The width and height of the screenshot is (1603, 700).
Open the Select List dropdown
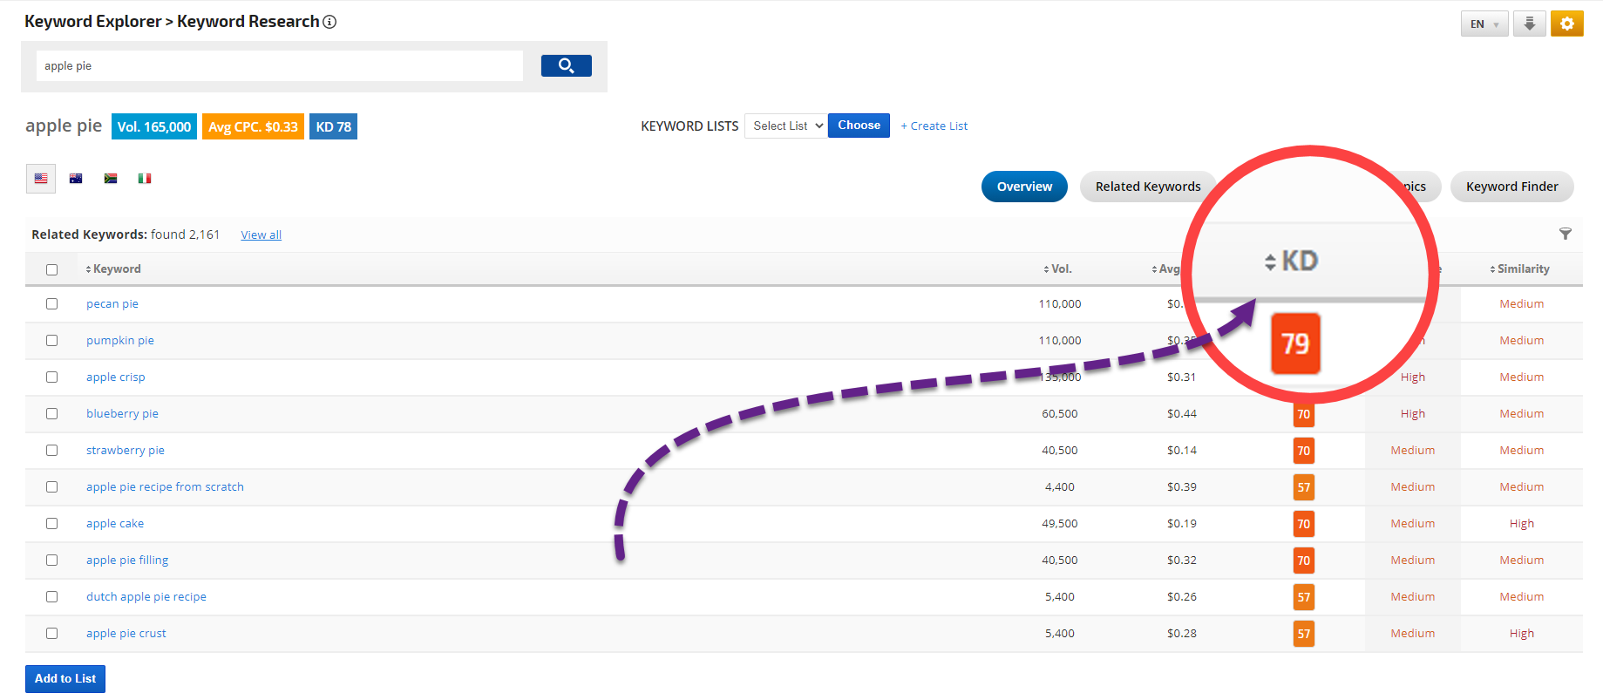point(785,126)
